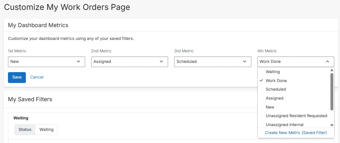The image size is (340, 143).
Task: Open the 2nd Metric dropdown showing Assigned
Action: coord(129,62)
